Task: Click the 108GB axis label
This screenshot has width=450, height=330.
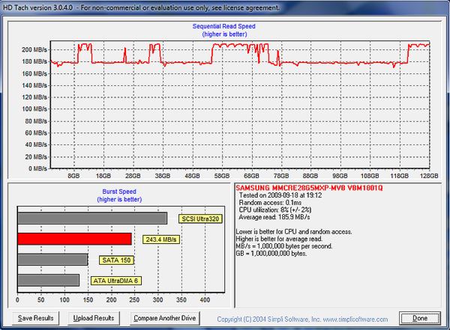Action: tap(370, 176)
